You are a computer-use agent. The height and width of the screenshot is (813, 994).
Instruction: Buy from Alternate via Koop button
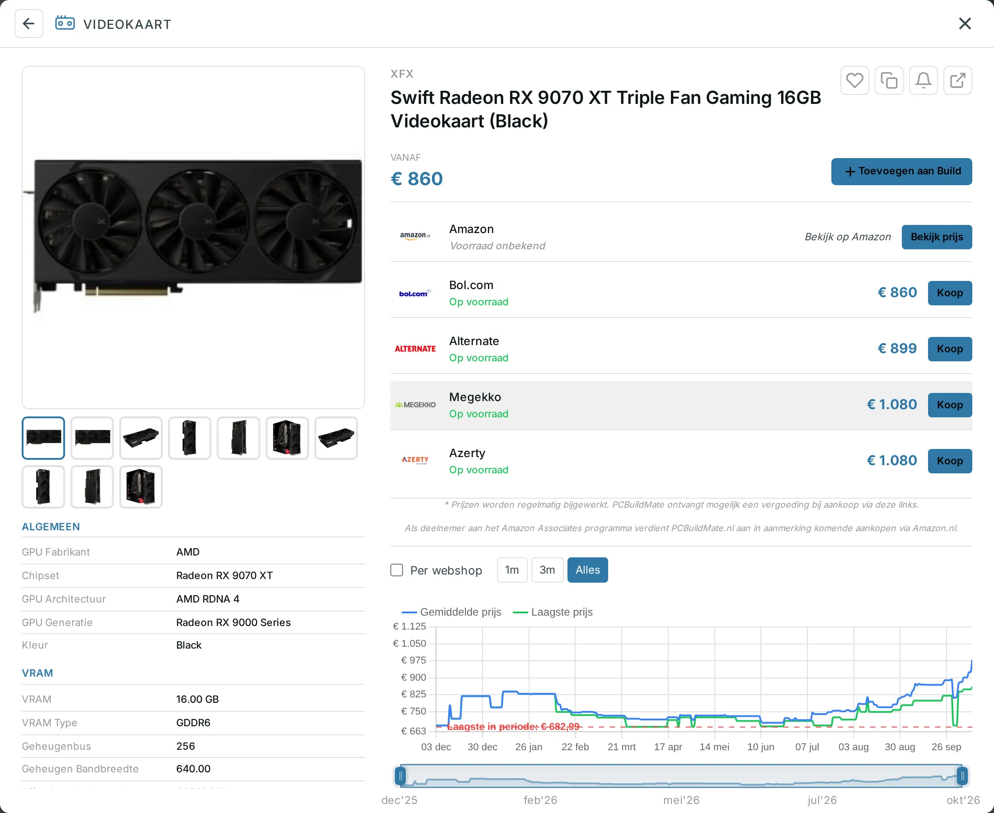tap(950, 349)
